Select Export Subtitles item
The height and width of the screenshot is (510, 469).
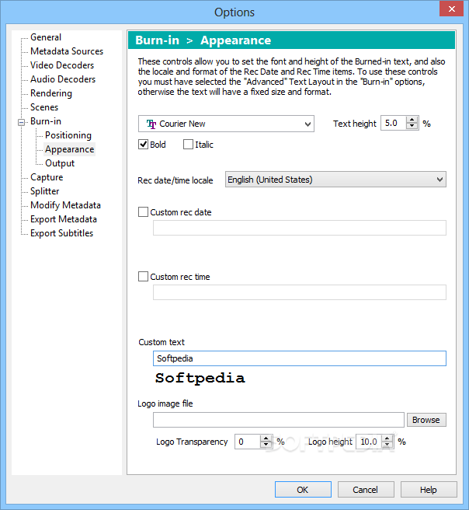[61, 233]
